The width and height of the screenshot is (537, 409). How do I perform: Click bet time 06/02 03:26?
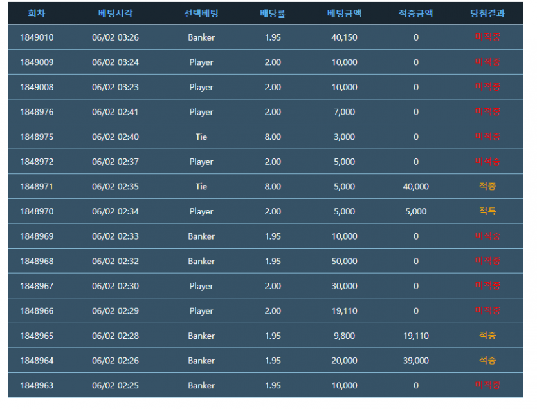(115, 37)
